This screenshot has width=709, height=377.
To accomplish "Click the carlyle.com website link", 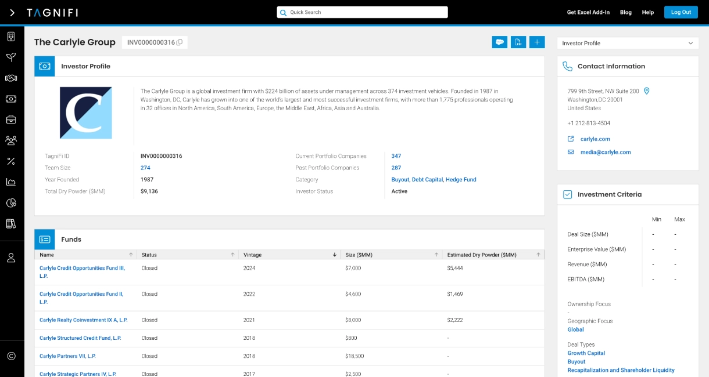I will pos(594,139).
